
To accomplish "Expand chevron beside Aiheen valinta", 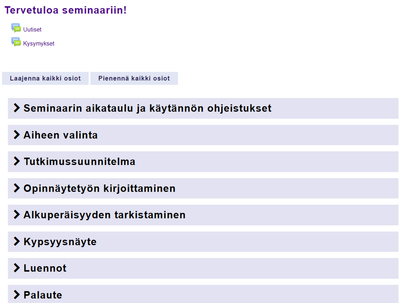I will click(x=17, y=135).
